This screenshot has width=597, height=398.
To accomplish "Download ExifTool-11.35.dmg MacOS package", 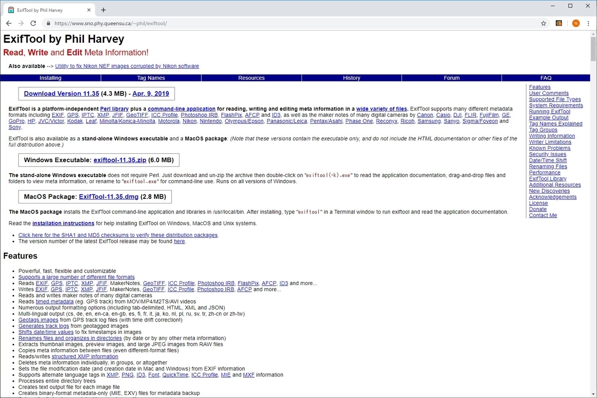I will click(x=108, y=197).
